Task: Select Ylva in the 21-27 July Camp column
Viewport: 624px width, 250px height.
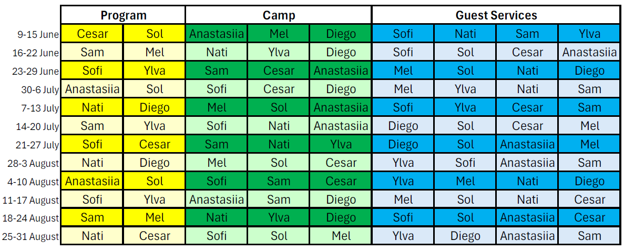Action: pyautogui.click(x=340, y=144)
